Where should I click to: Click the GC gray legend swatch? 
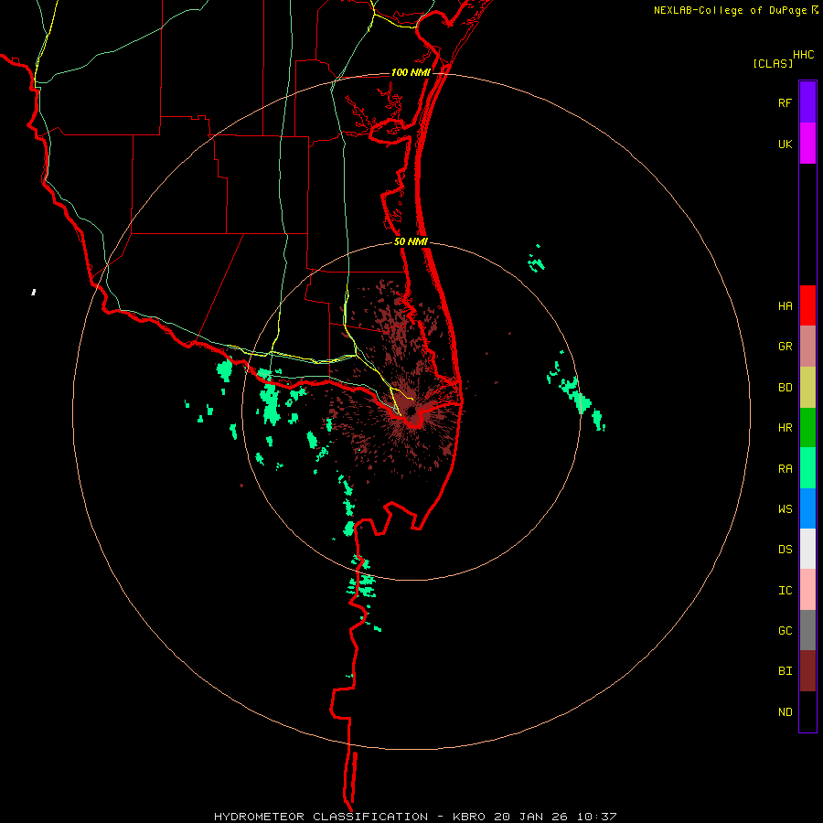(807, 630)
